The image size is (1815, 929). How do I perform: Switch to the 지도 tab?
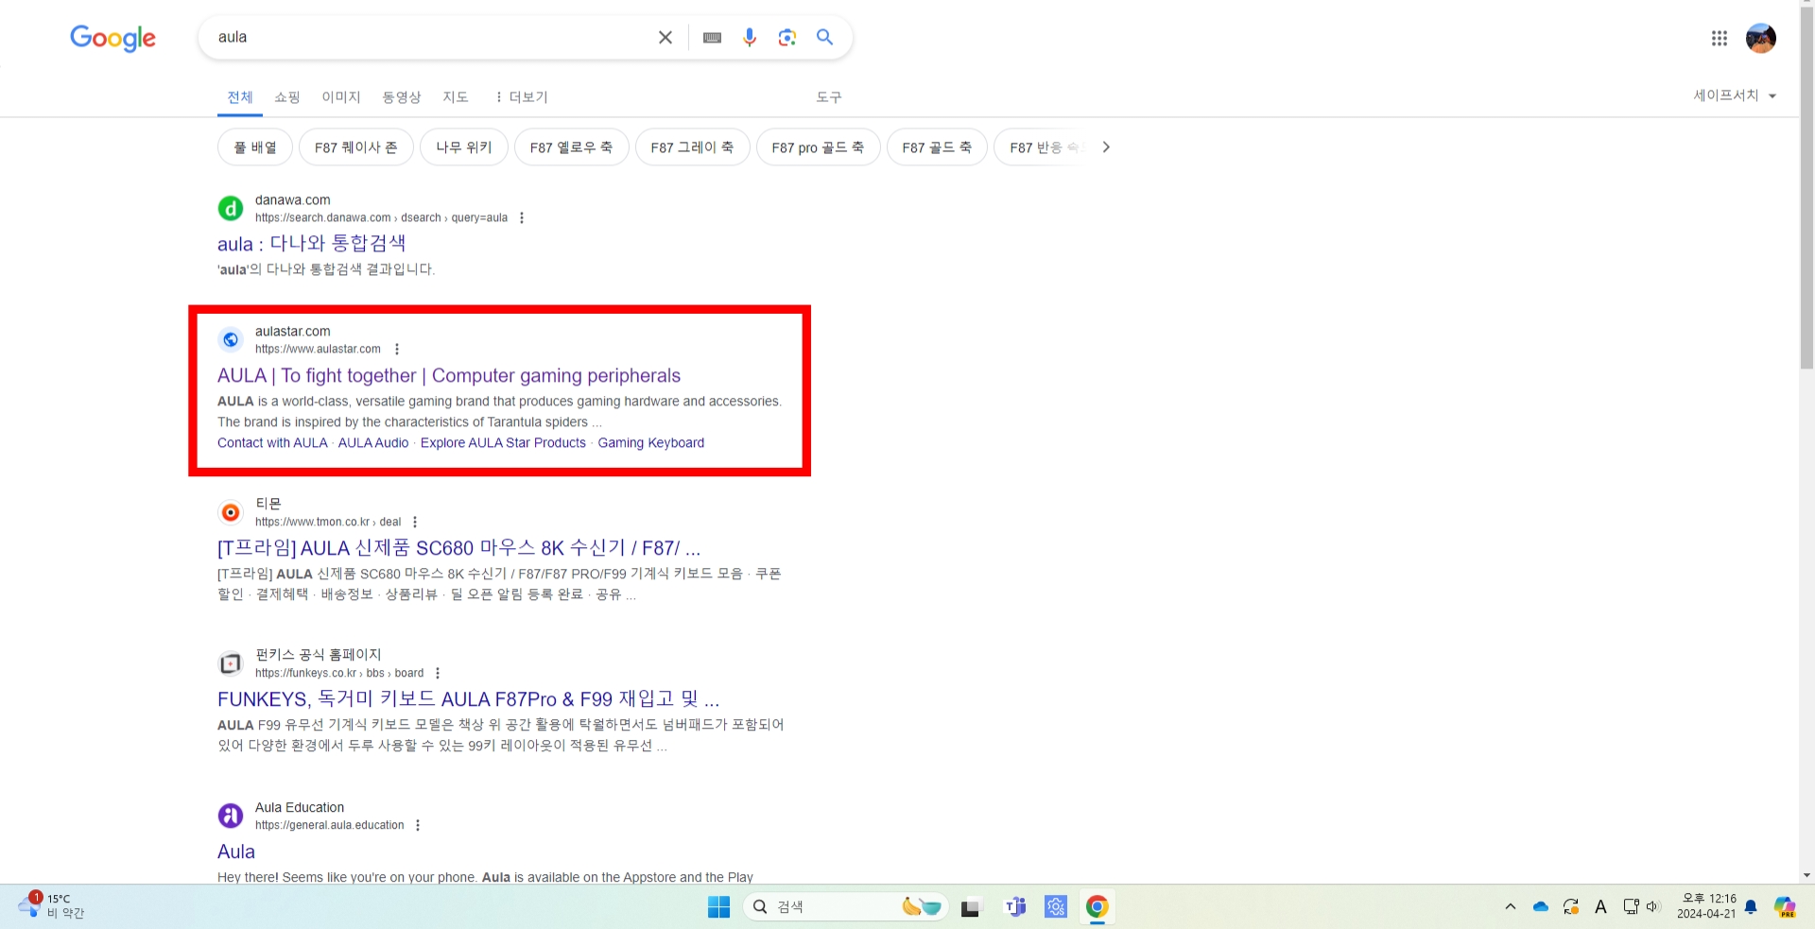click(456, 96)
